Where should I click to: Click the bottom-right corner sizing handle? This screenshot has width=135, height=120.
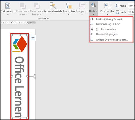pyautogui.click(x=27, y=118)
